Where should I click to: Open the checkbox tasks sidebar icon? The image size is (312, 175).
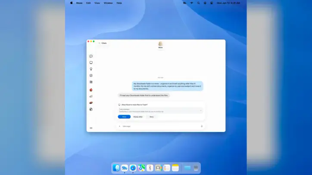pos(91,76)
